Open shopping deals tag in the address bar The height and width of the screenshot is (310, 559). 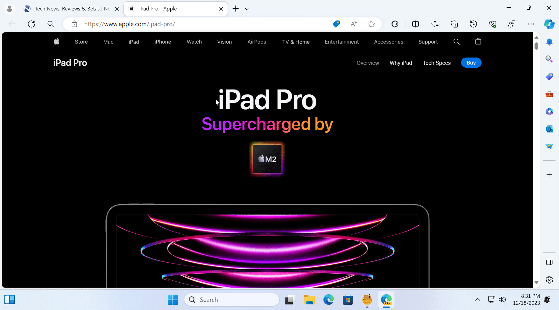[336, 24]
